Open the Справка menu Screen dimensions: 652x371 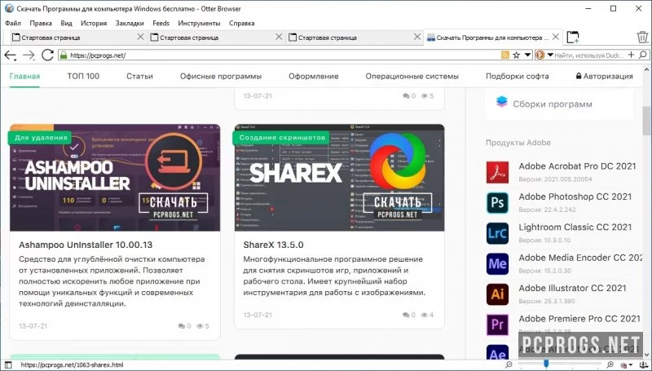click(x=241, y=23)
